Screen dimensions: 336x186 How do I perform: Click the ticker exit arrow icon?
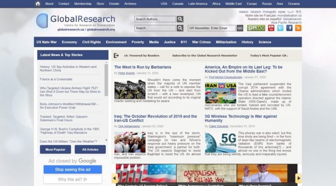[x=116, y=56]
